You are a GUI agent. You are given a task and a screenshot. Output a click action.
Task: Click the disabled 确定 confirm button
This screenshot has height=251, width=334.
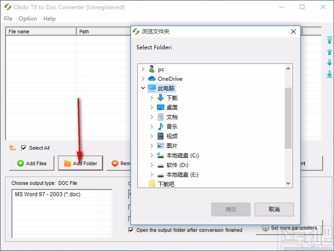pyautogui.click(x=231, y=209)
